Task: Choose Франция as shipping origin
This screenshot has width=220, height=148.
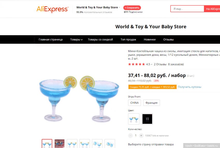Action: 151,103
